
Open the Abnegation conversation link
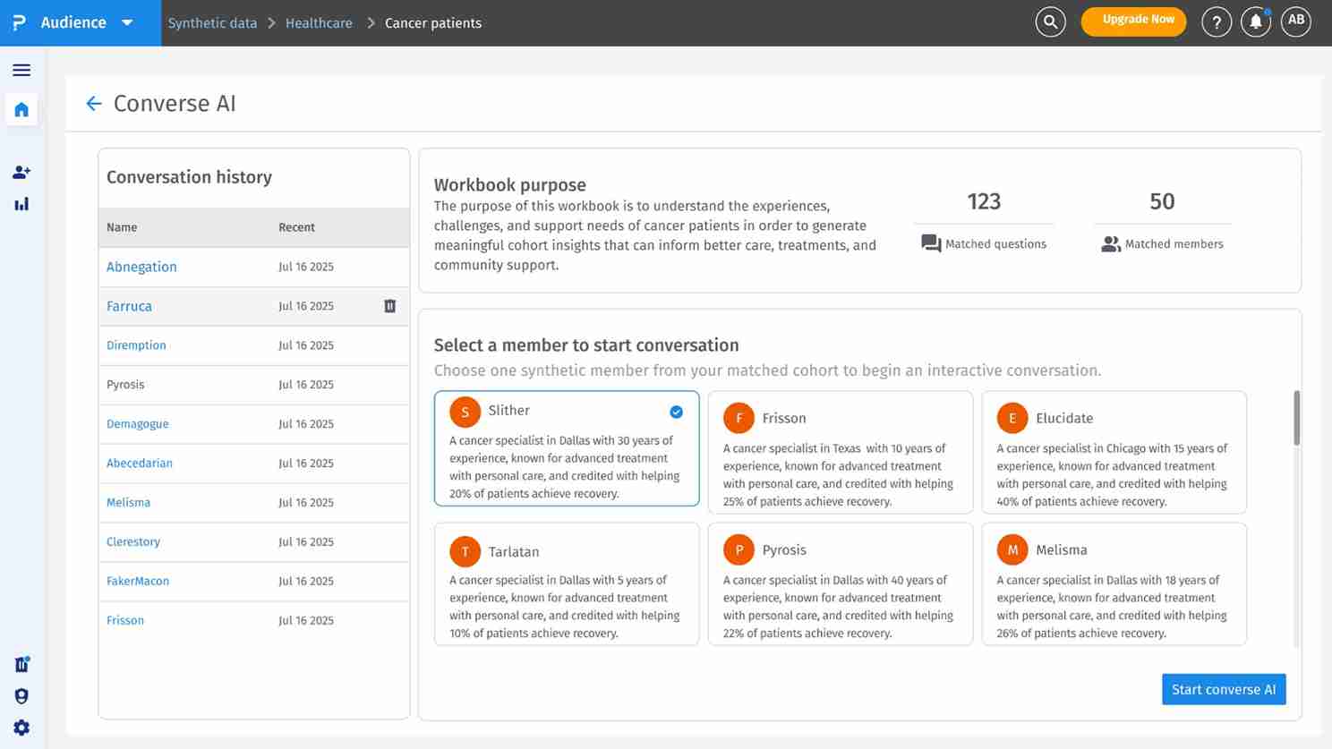click(141, 267)
